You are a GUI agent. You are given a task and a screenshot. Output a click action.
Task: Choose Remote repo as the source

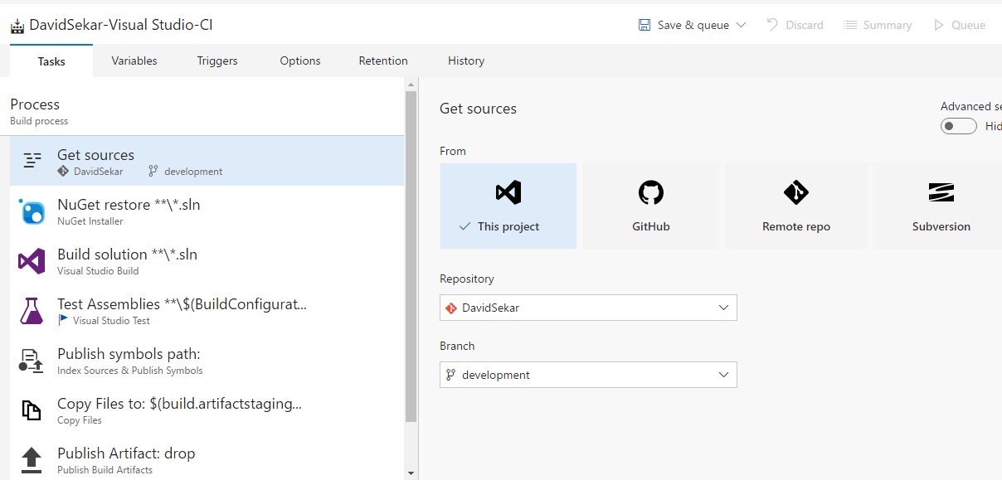pos(796,206)
